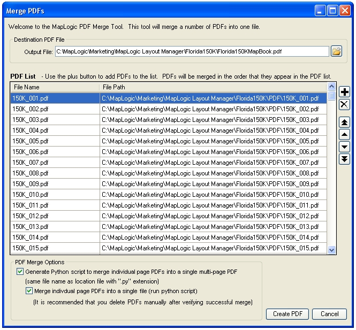This screenshot has width=356, height=330.
Task: Toggle Merge individual page PDFs checkbox
Action: click(29, 291)
